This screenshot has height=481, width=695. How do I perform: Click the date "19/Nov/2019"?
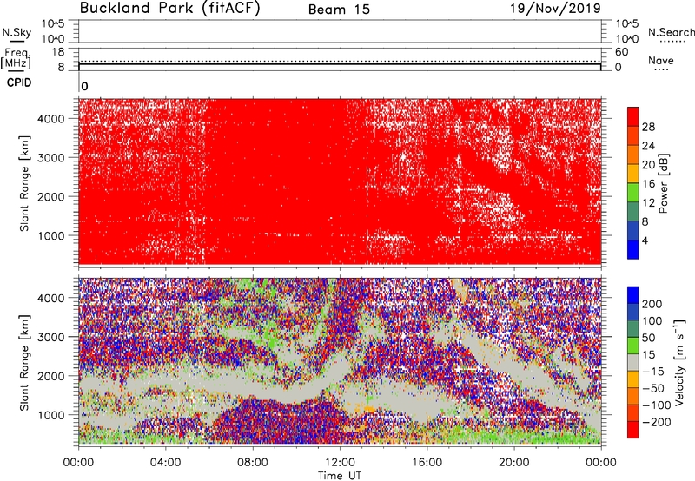click(x=555, y=8)
